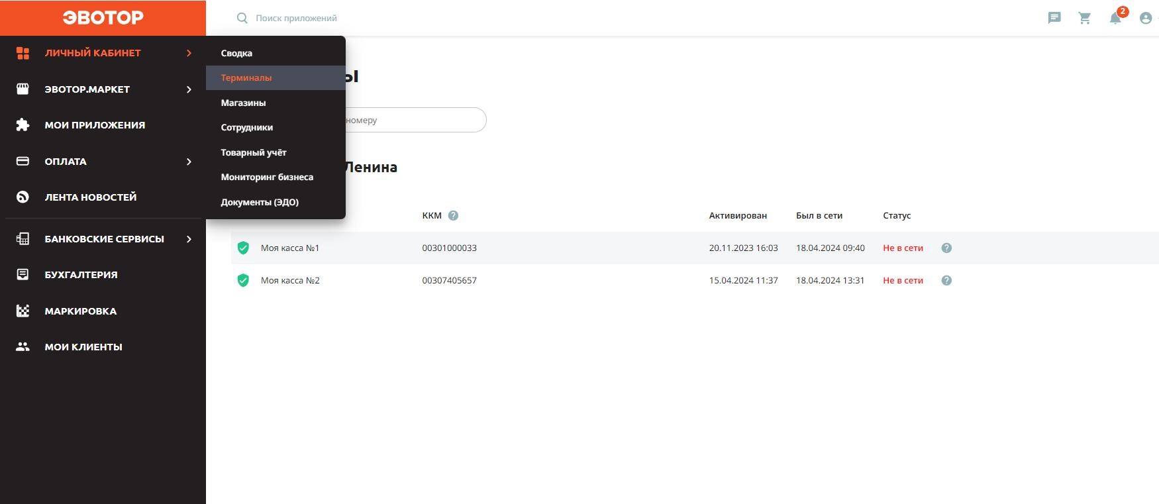Open the notifications bell
The width and height of the screenshot is (1159, 504).
[1115, 18]
